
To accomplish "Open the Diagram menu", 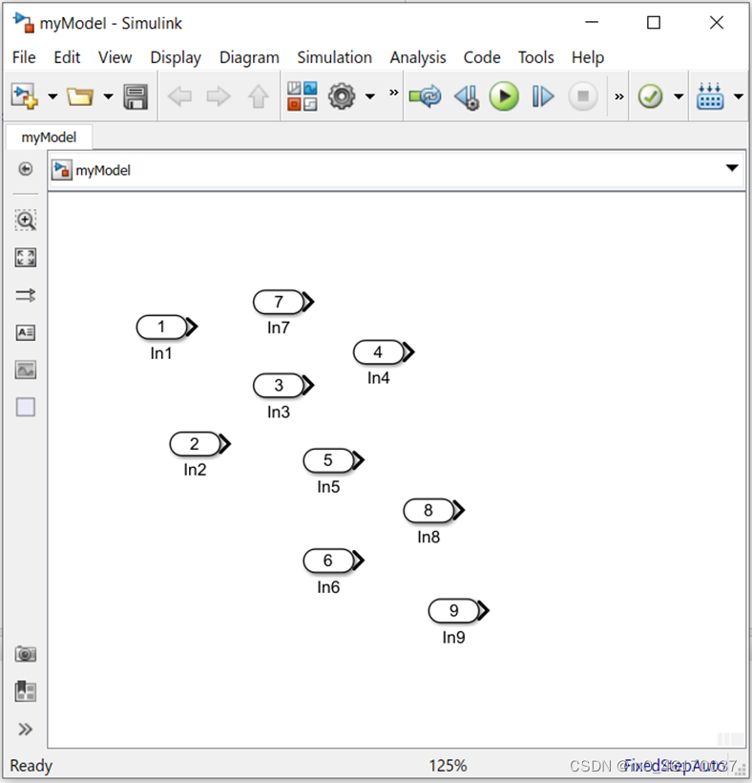I will tap(249, 57).
